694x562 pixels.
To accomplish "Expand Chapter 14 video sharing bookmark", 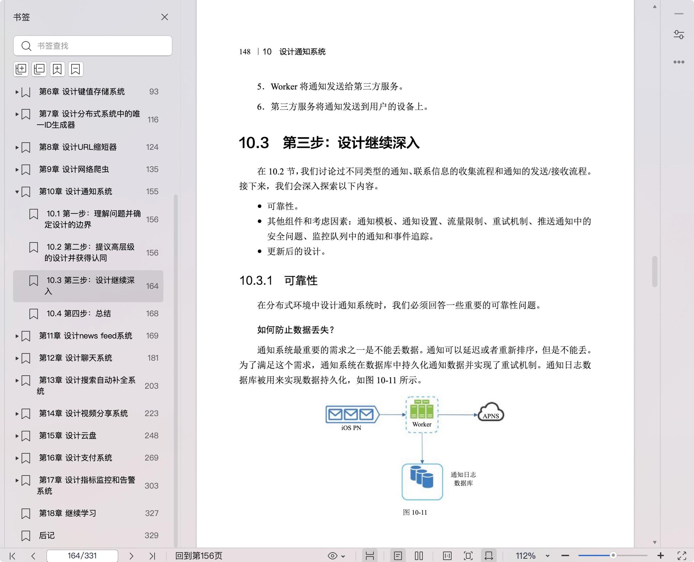I will point(17,414).
